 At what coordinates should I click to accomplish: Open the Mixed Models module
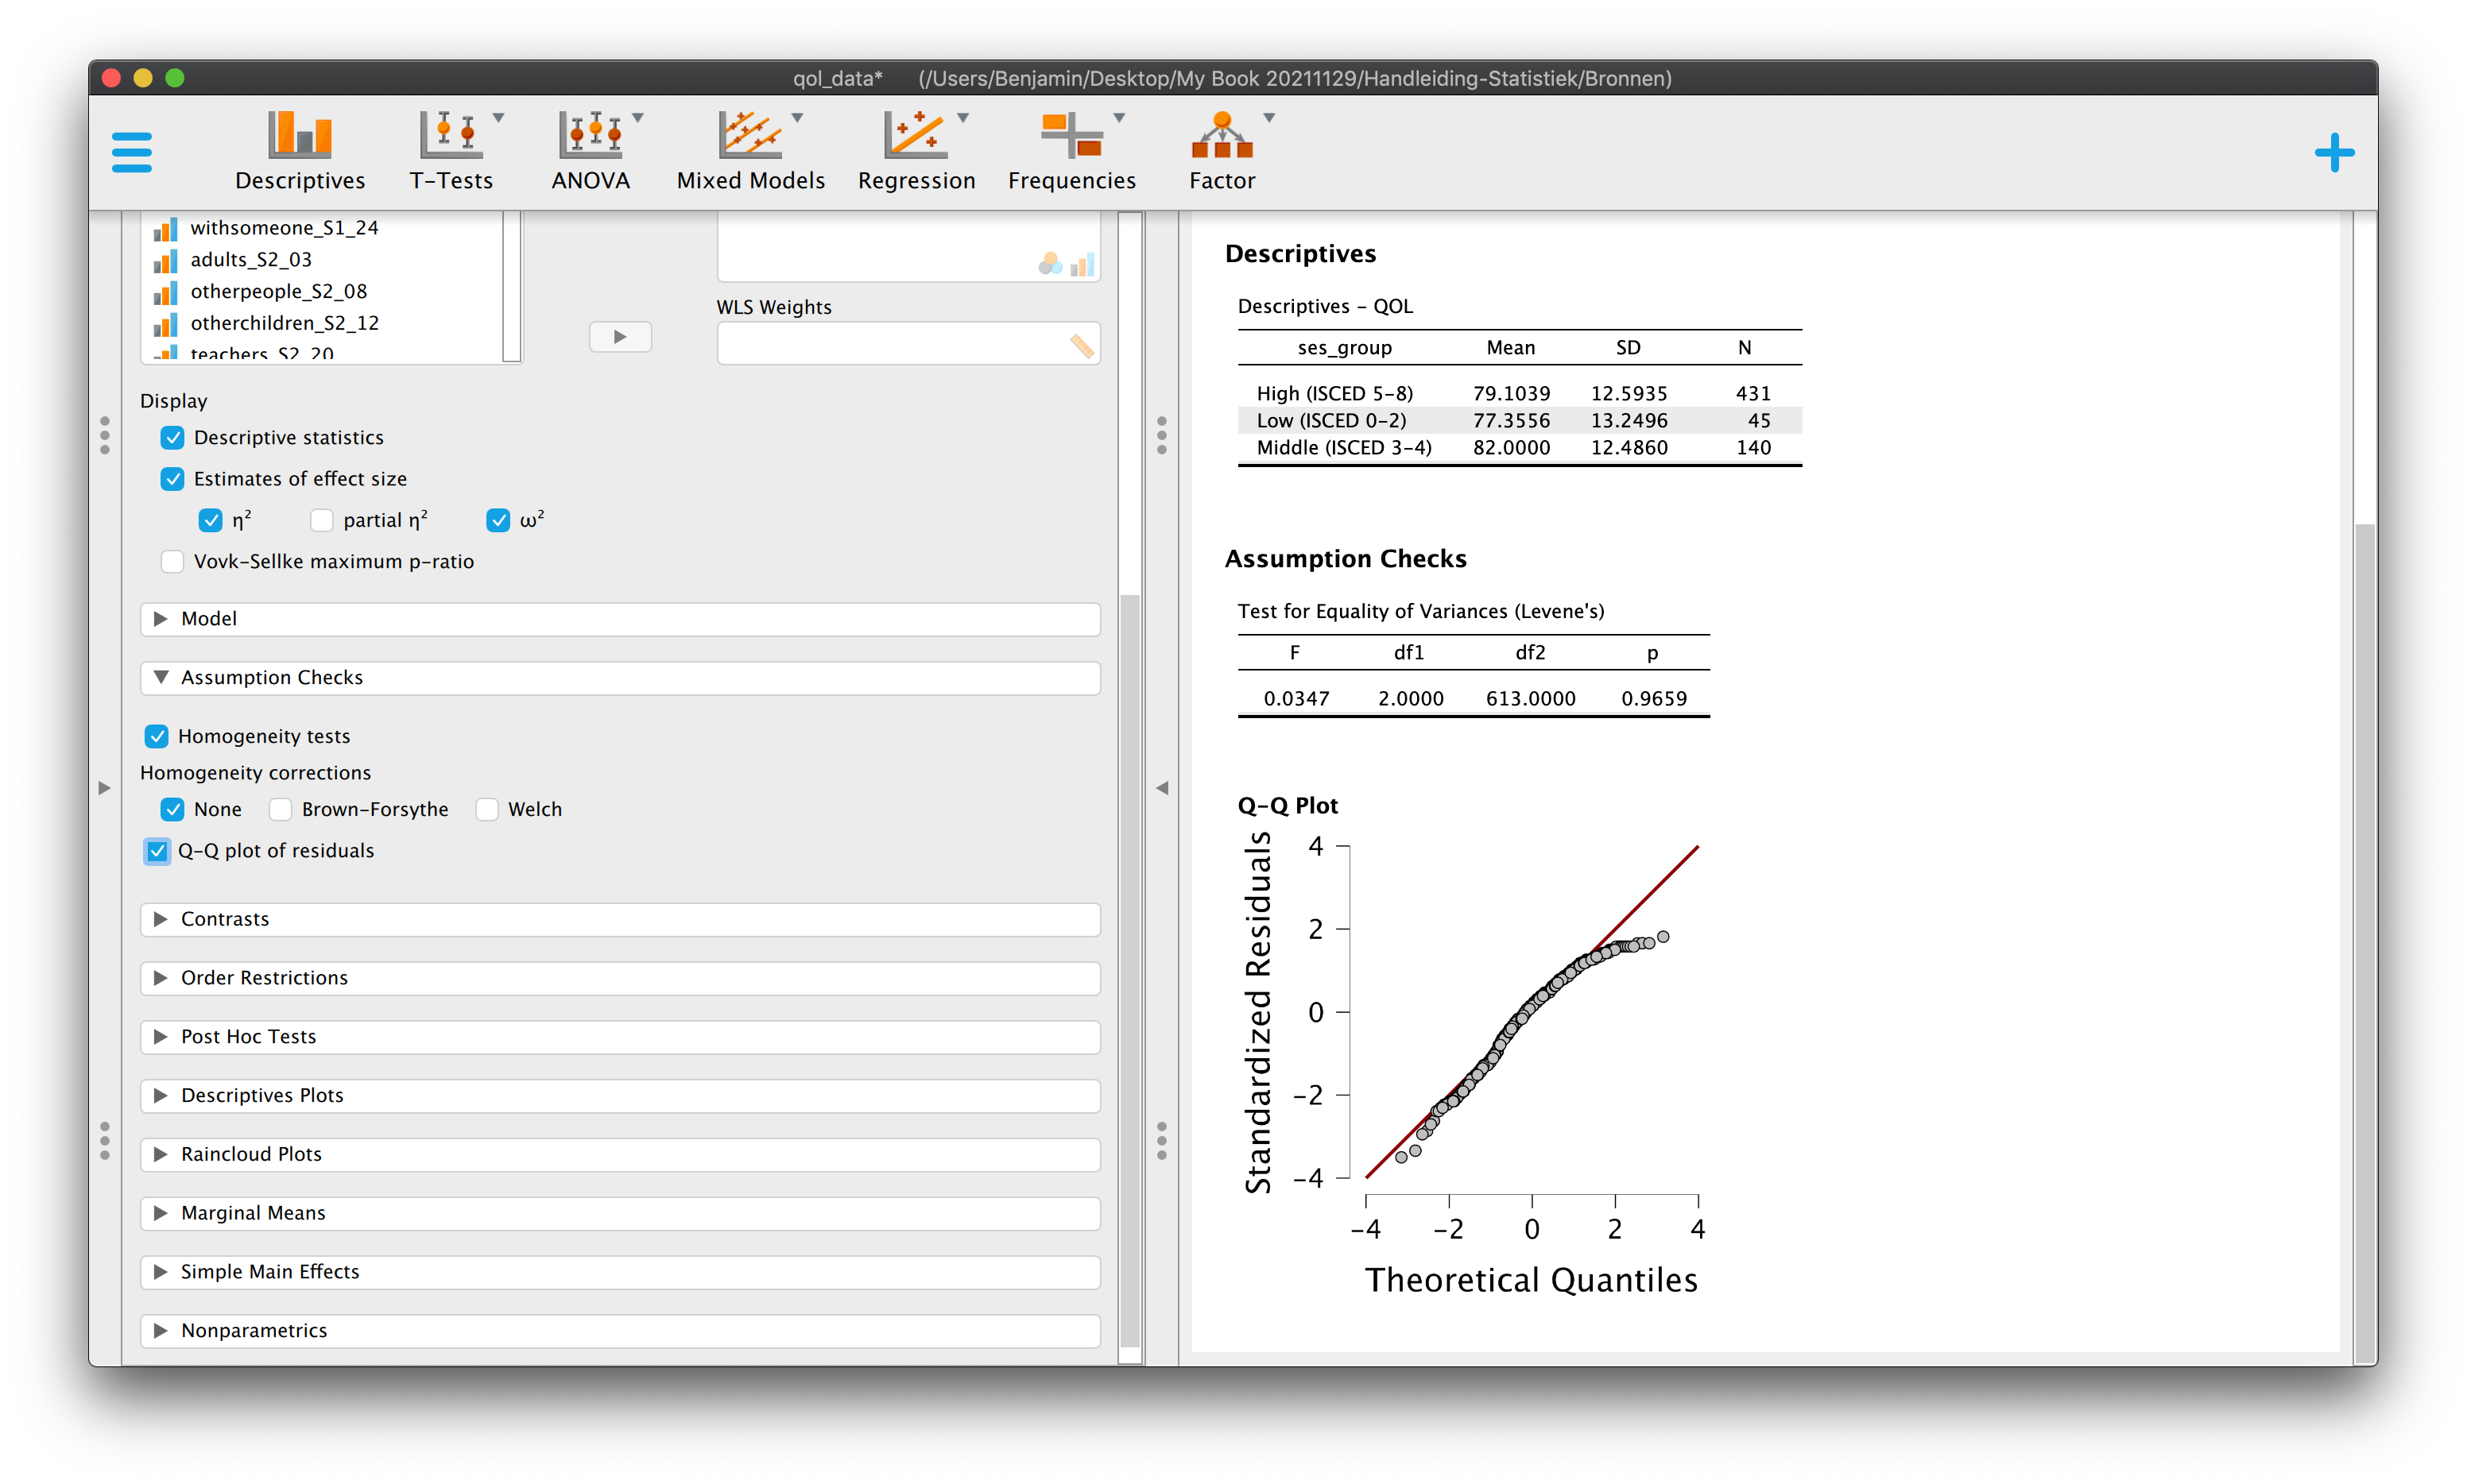tap(750, 151)
